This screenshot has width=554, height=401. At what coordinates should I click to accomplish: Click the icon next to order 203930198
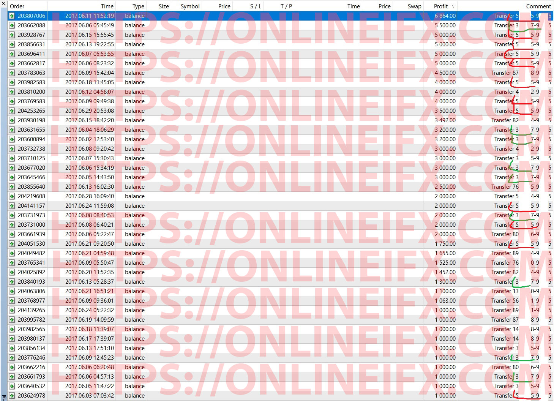pyautogui.click(x=12, y=120)
